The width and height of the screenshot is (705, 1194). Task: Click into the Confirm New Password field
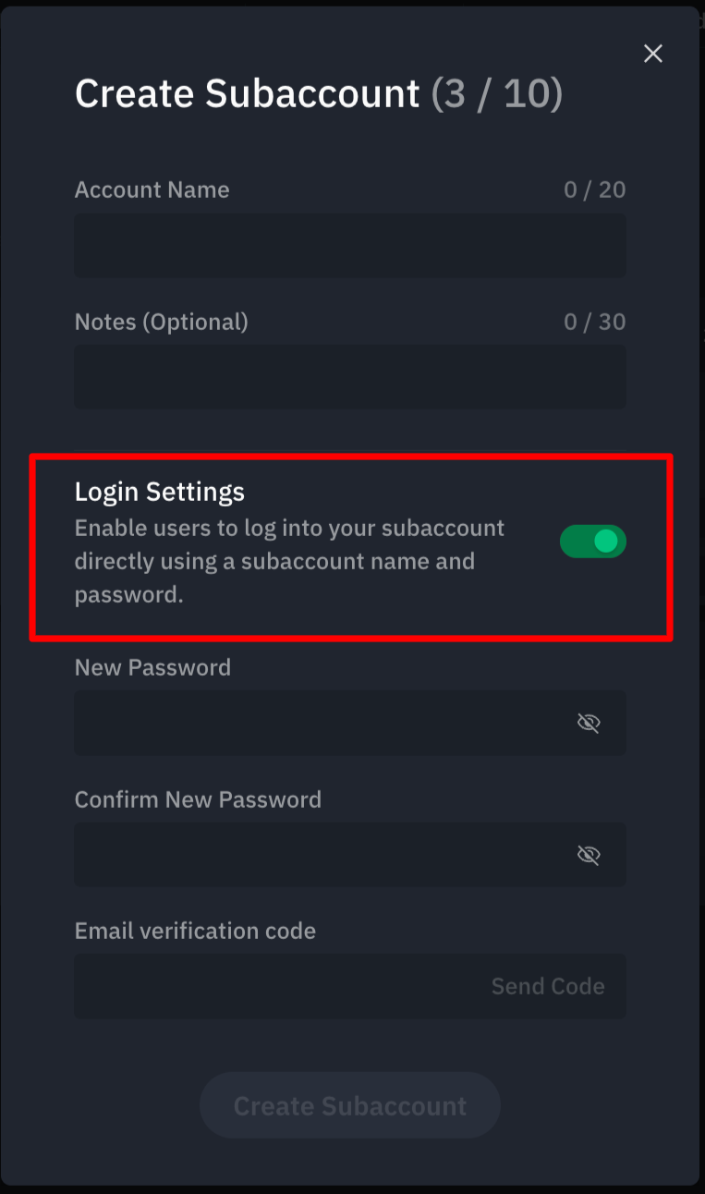coord(350,855)
